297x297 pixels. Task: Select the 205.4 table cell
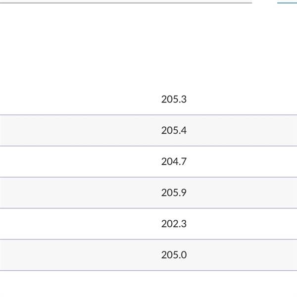(174, 131)
